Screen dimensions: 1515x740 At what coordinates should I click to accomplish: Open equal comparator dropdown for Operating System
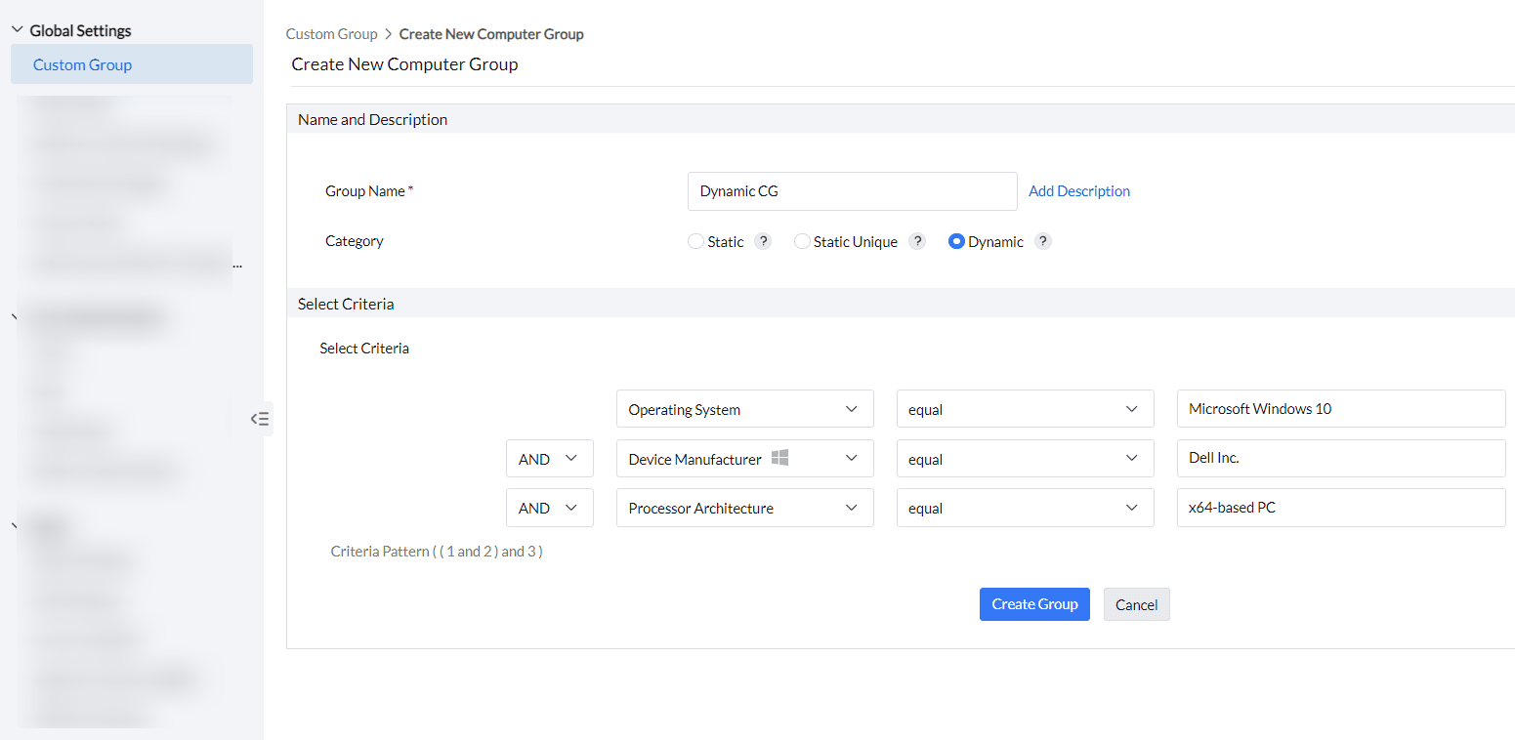pyautogui.click(x=1025, y=409)
